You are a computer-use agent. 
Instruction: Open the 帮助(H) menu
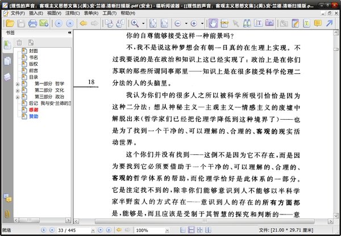(x=128, y=13)
